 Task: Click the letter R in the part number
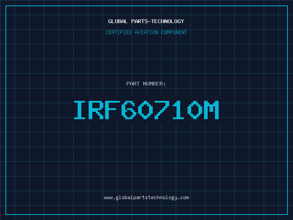coord(96,110)
